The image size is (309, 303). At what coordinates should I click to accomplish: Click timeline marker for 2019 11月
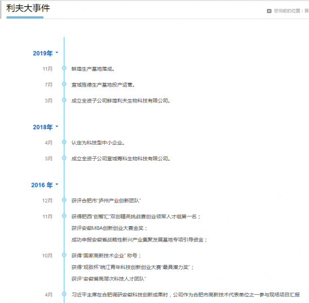point(64,68)
